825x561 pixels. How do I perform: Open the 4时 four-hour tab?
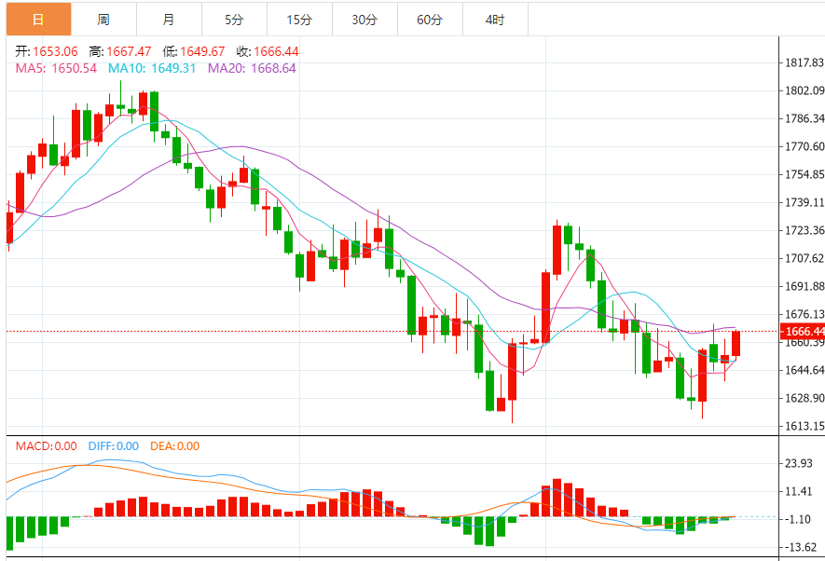[x=495, y=20]
